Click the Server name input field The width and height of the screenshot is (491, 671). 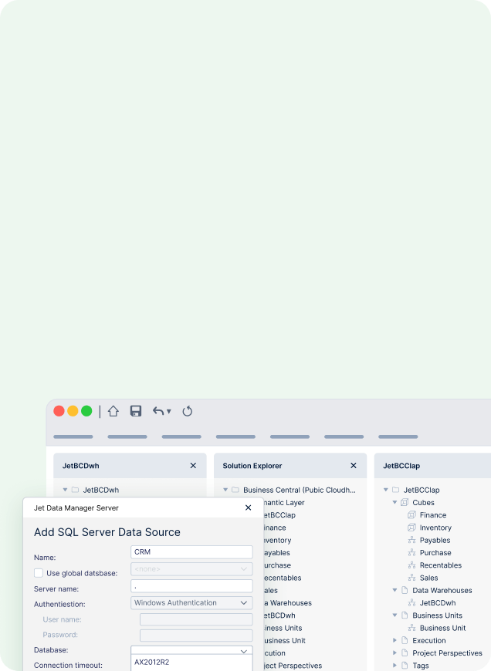(x=191, y=586)
